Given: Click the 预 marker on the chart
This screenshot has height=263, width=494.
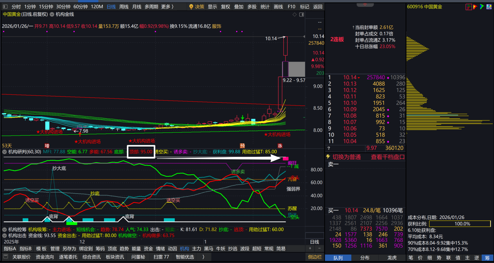Looking at the screenshot, I should [242, 146].
